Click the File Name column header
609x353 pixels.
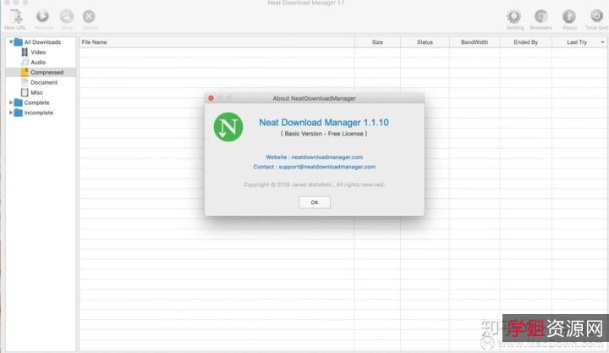pos(95,41)
